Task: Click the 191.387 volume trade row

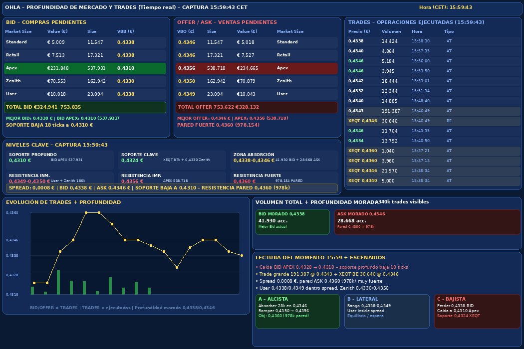Action: tap(434, 111)
